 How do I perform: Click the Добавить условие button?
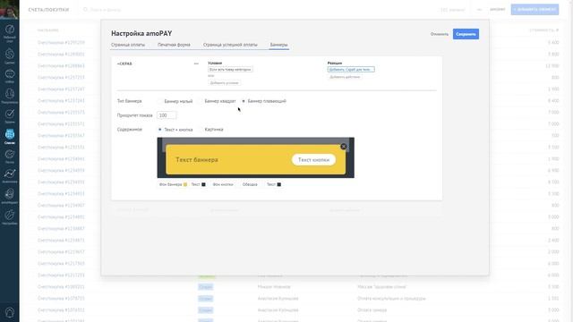225,83
